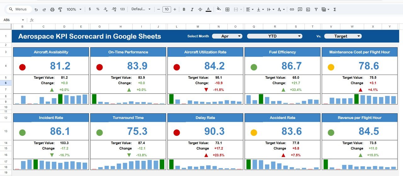Screen dimensions: 403x176
Task: Click the increase font size plus button
Action: coord(175,9)
